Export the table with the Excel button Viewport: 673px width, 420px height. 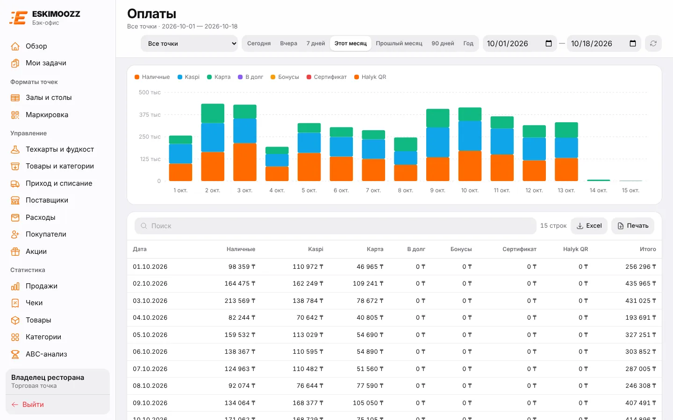(589, 226)
